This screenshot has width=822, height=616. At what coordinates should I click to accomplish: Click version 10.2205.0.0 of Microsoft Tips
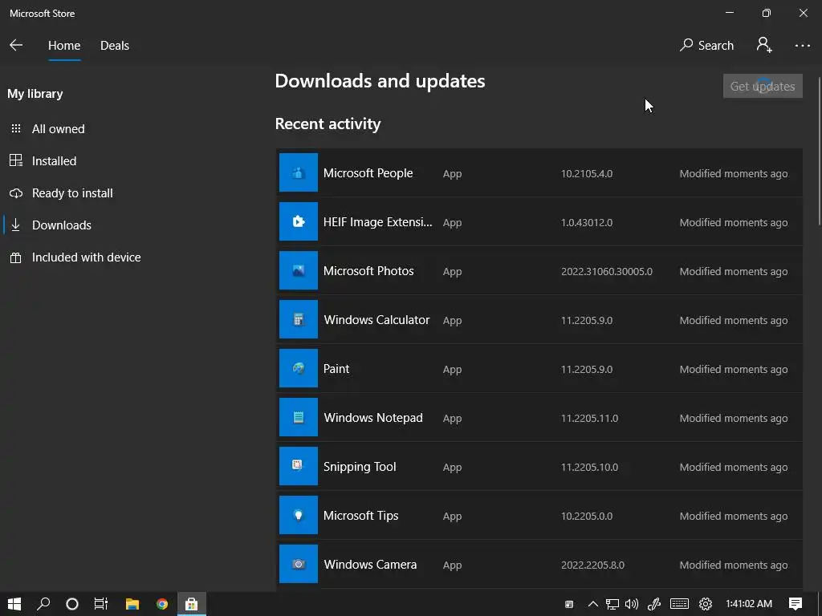tap(587, 516)
